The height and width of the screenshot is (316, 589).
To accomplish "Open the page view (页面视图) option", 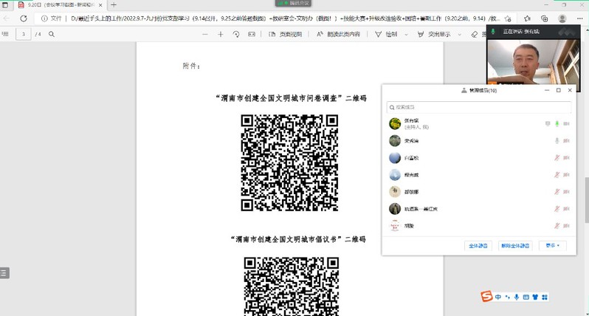I will (285, 34).
